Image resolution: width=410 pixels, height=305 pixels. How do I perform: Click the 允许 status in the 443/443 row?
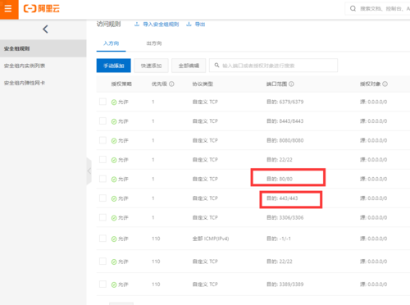tap(120, 198)
